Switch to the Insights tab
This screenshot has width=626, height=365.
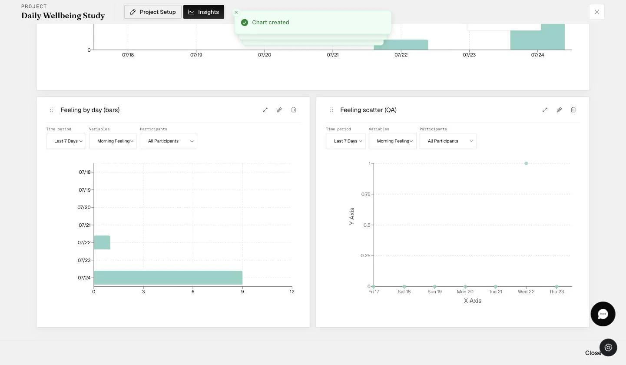point(204,12)
